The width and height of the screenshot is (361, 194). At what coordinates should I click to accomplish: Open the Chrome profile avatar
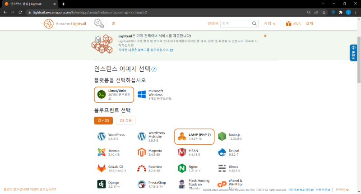point(348,13)
